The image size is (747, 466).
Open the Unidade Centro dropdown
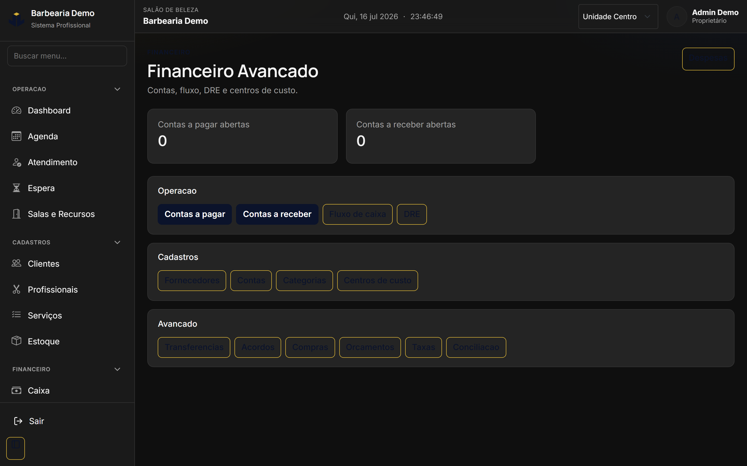(x=618, y=17)
